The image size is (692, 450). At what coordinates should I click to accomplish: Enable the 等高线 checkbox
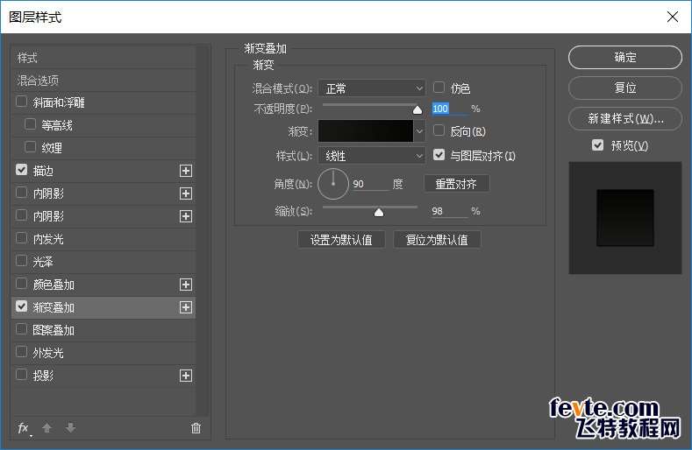pos(30,124)
